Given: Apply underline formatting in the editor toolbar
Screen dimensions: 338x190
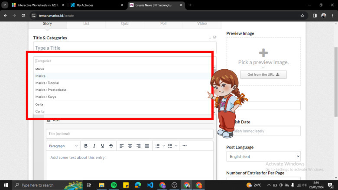Looking at the screenshot, I should 103,146.
